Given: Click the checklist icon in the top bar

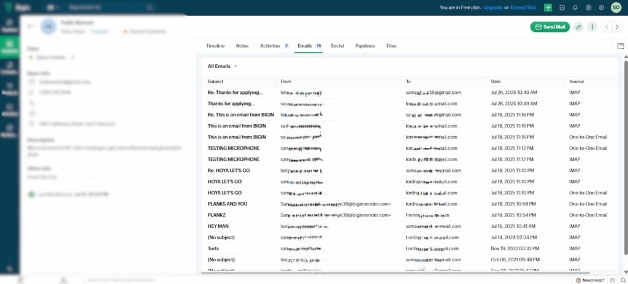Looking at the screenshot, I should (x=561, y=8).
